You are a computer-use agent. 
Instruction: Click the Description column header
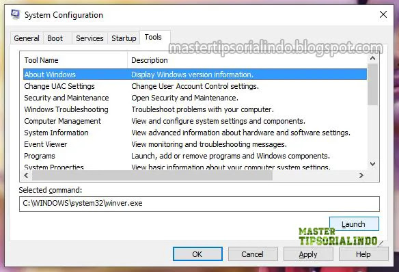[247, 60]
